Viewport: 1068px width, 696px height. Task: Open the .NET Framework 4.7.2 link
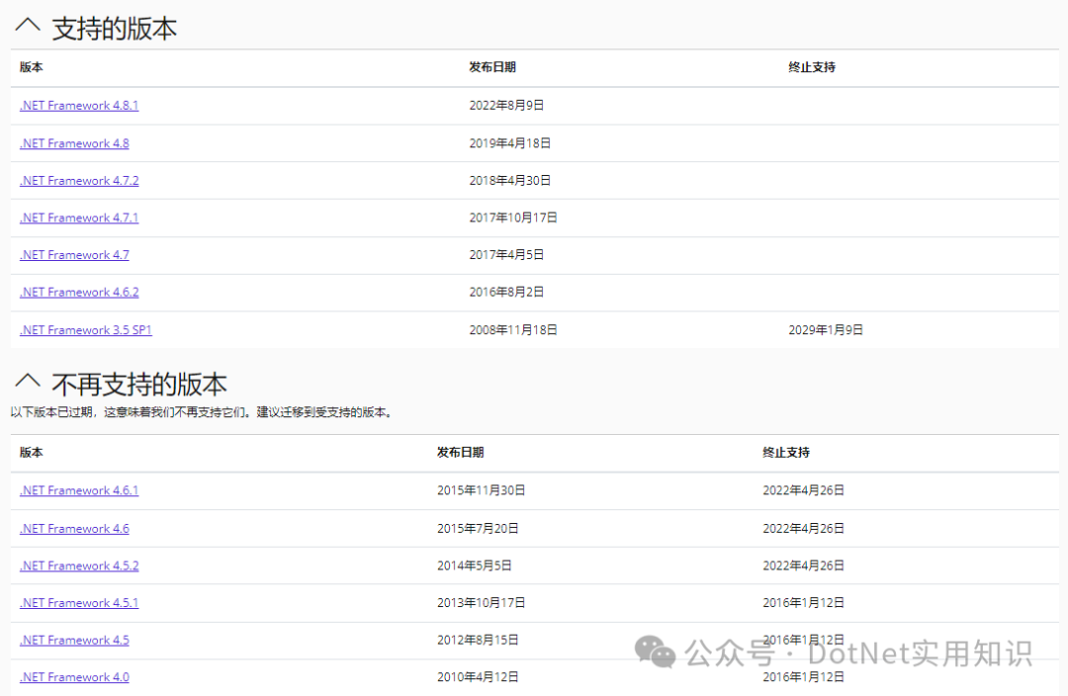(79, 181)
